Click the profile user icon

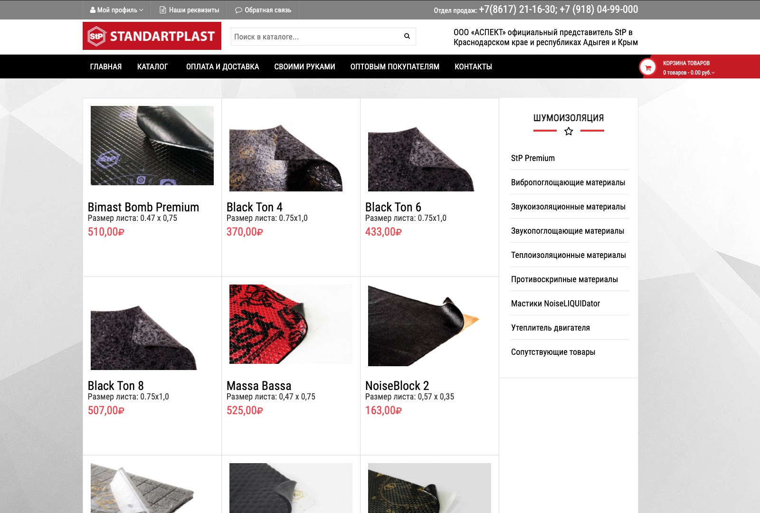pos(93,9)
